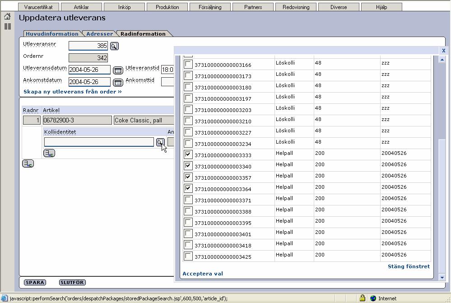Search Utleveransnr with magnifier icon
This screenshot has width=451, height=303.
pyautogui.click(x=114, y=46)
